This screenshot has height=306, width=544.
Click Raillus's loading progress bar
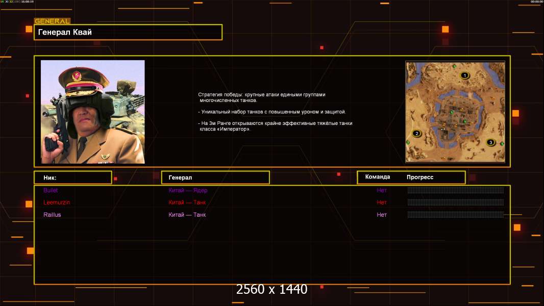tap(455, 215)
